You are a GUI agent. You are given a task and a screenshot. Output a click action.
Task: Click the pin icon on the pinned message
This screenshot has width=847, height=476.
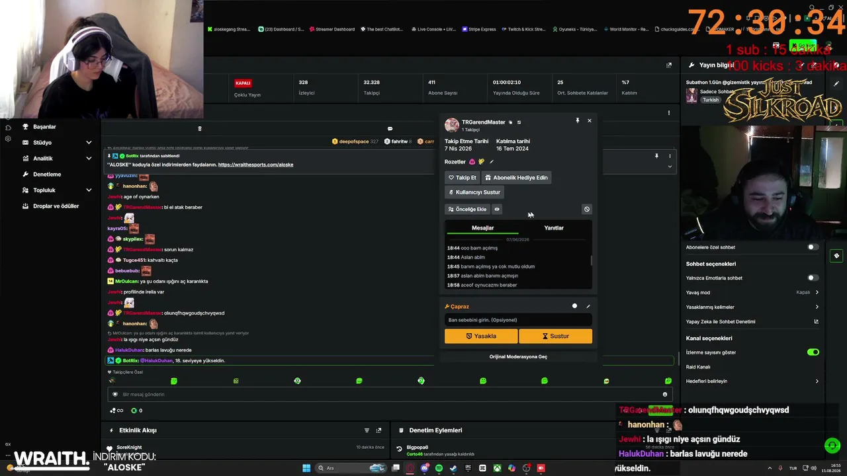656,156
